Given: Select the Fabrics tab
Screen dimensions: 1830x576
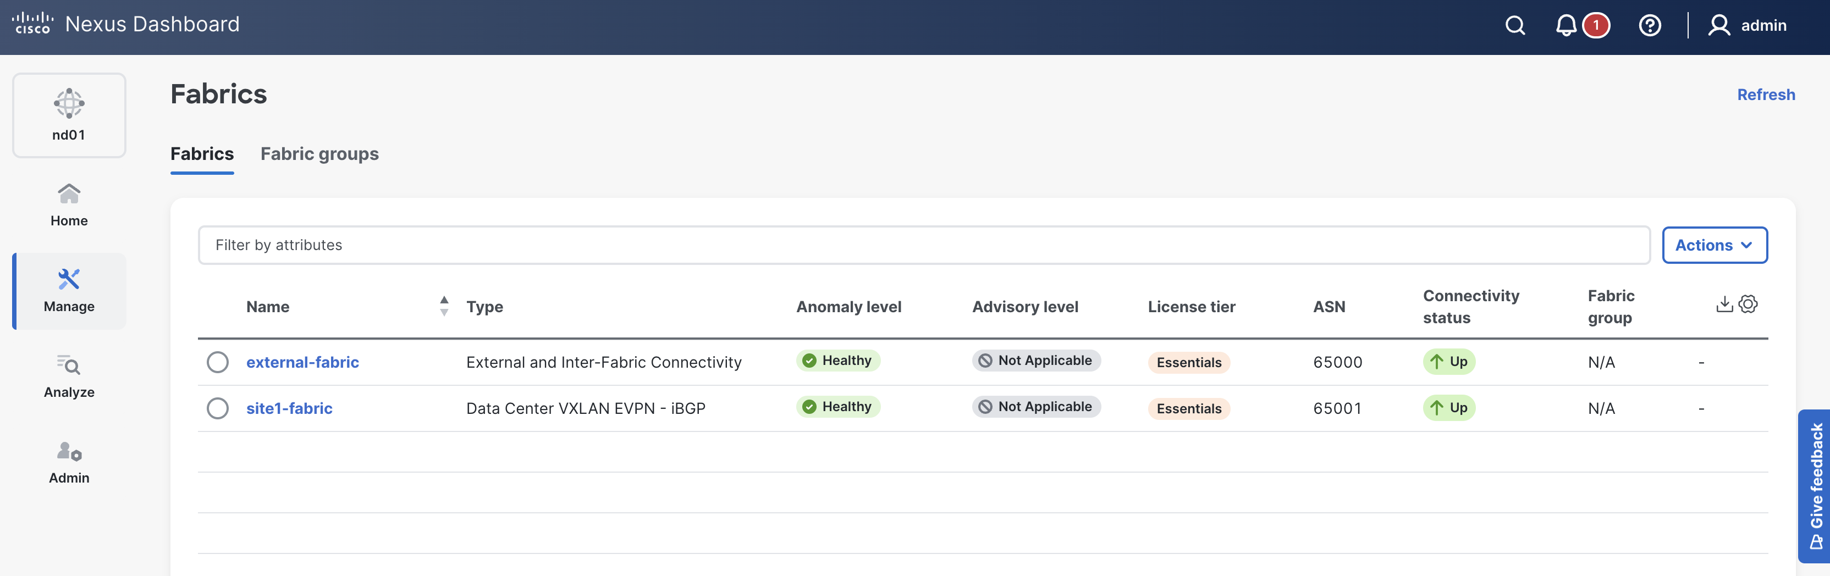Looking at the screenshot, I should [202, 154].
